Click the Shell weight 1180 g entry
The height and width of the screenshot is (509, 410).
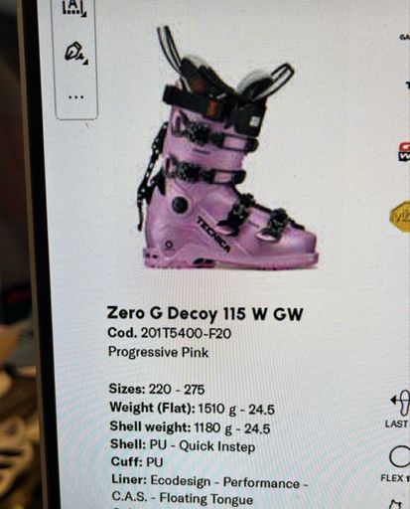pos(190,427)
